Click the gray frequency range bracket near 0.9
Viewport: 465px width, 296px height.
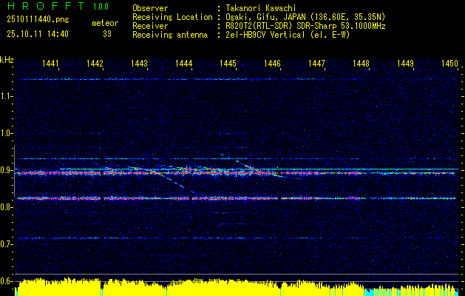click(x=14, y=171)
